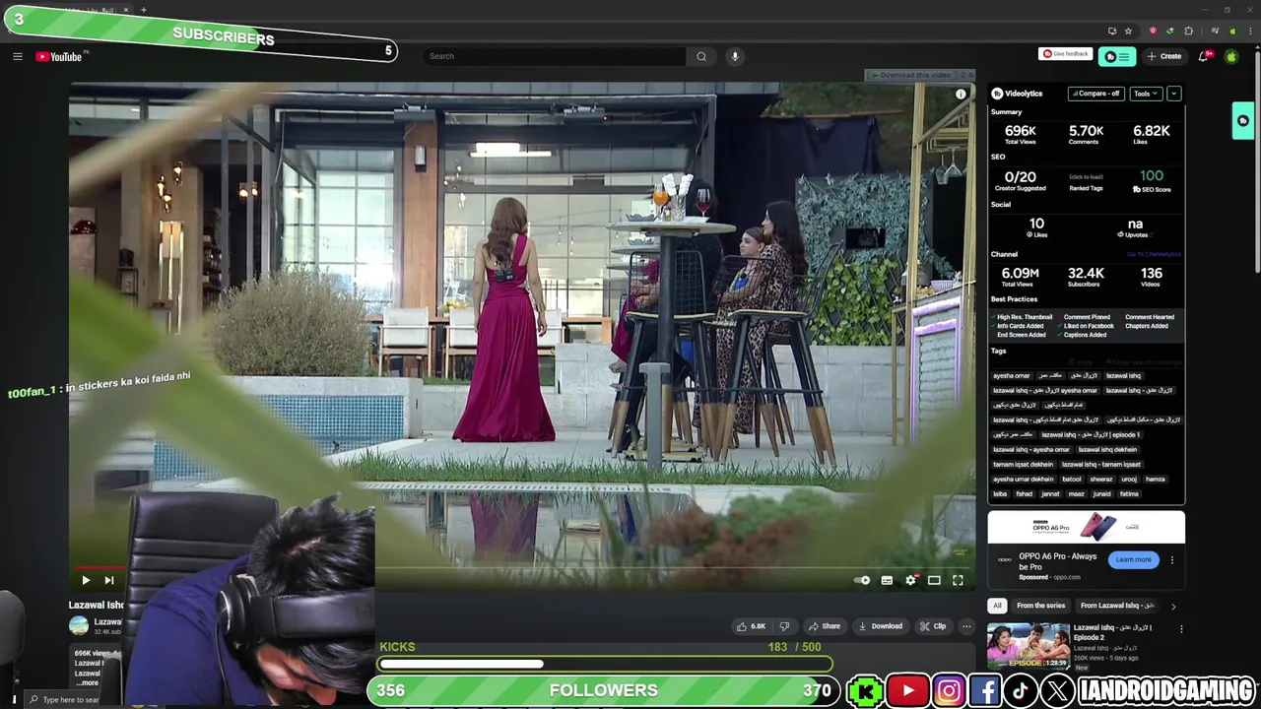
Task: Open Episode 2 video options menu
Action: point(1181,629)
